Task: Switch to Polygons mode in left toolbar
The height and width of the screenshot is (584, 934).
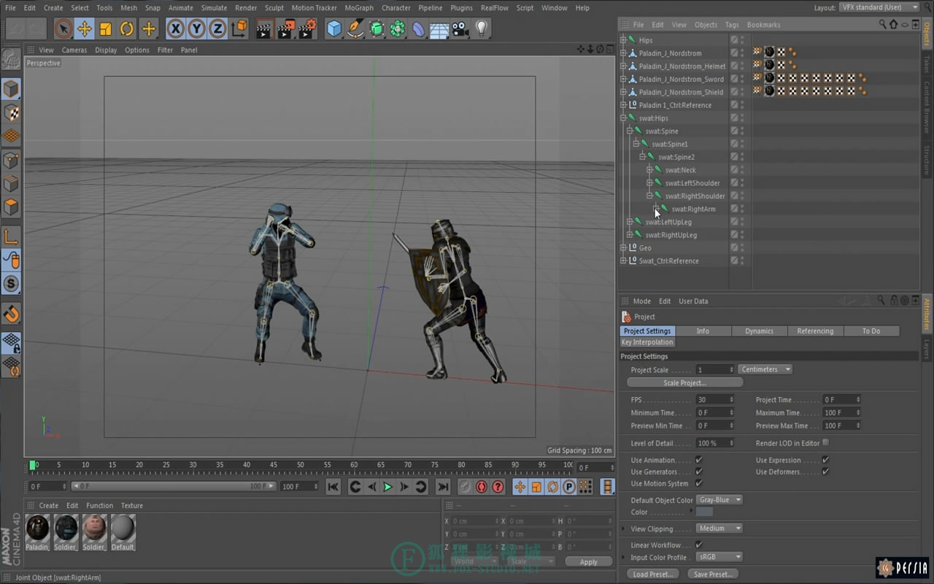Action: tap(11, 207)
